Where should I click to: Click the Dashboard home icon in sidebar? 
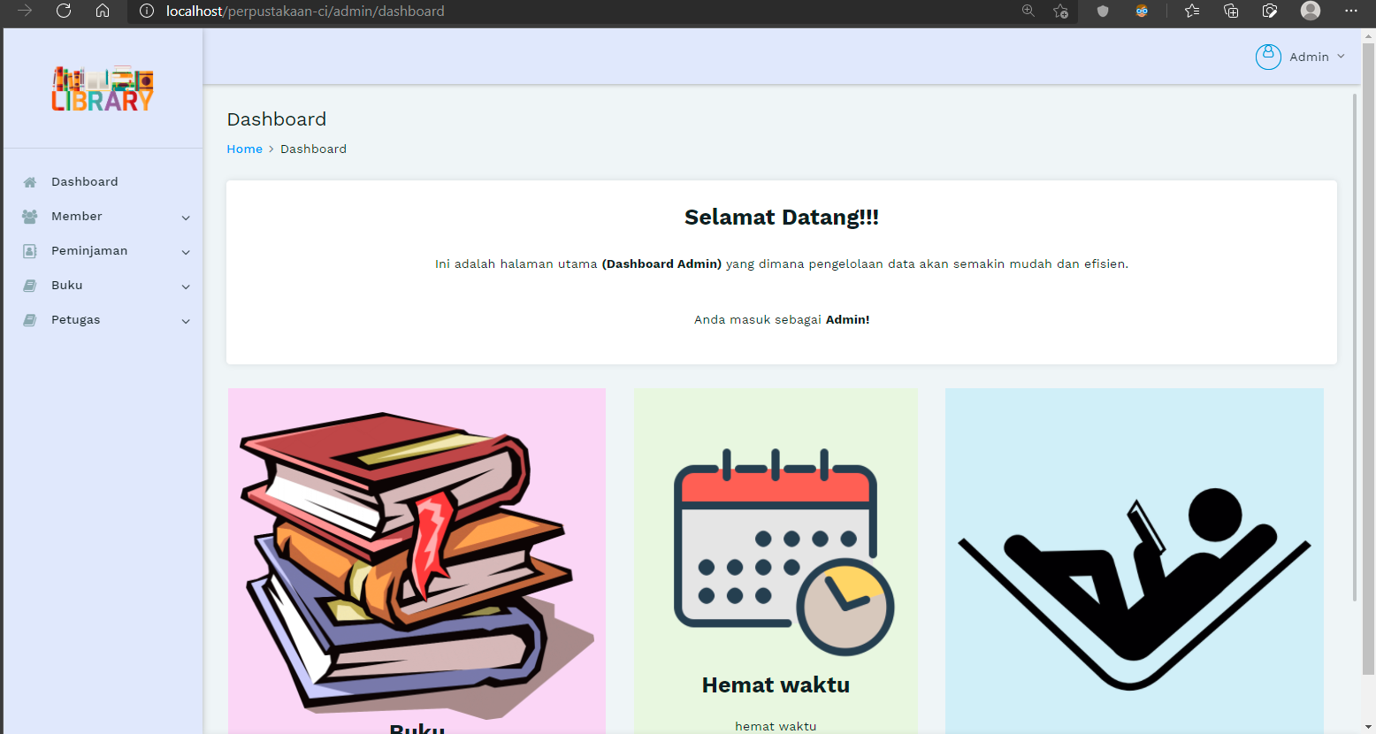30,182
